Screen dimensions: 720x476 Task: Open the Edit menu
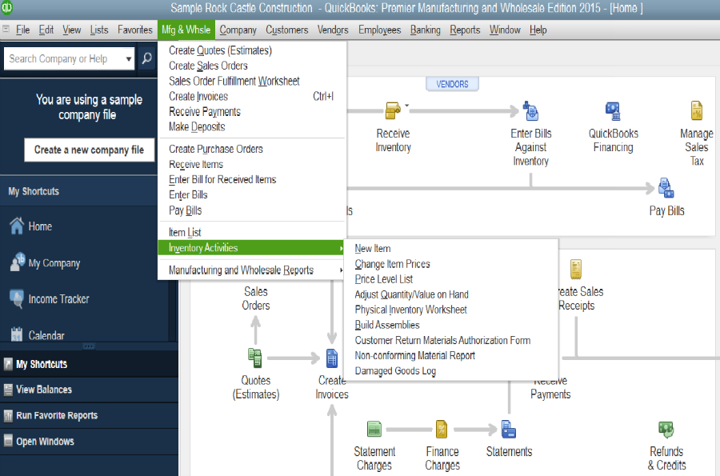point(46,30)
